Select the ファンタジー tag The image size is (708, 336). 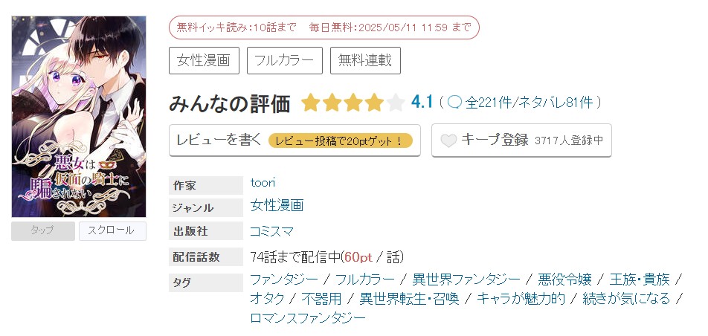click(x=284, y=280)
